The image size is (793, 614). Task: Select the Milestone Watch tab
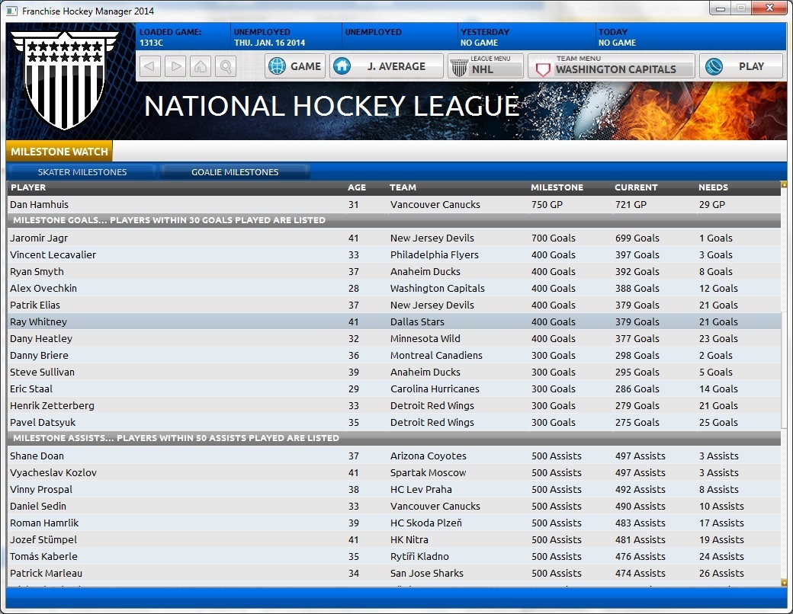(59, 151)
